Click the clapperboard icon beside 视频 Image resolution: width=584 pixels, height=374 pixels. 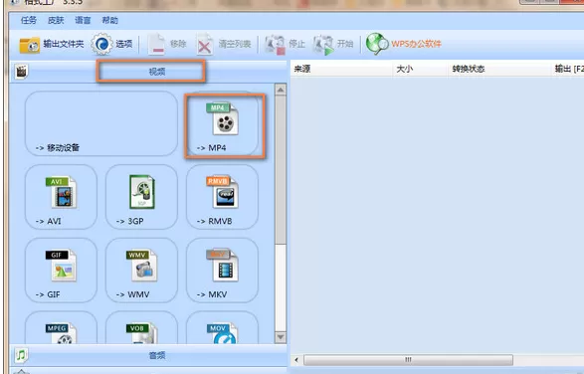22,72
